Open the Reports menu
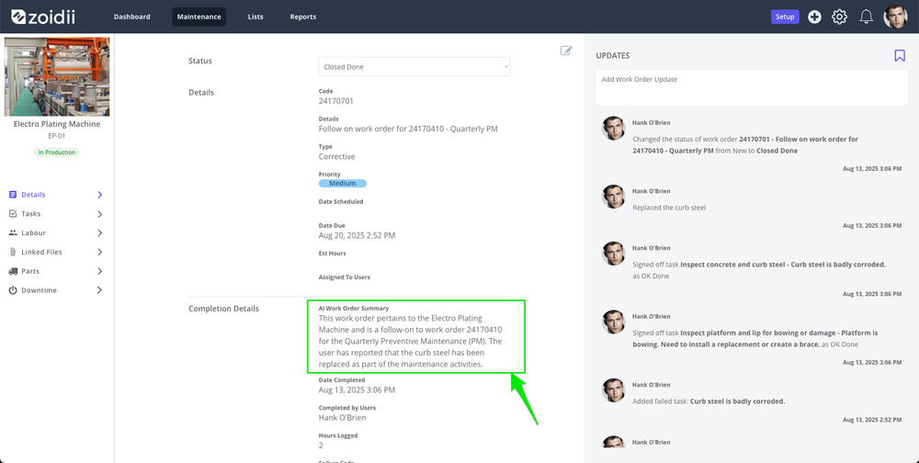Screen dimensions: 919x463 (x=303, y=17)
